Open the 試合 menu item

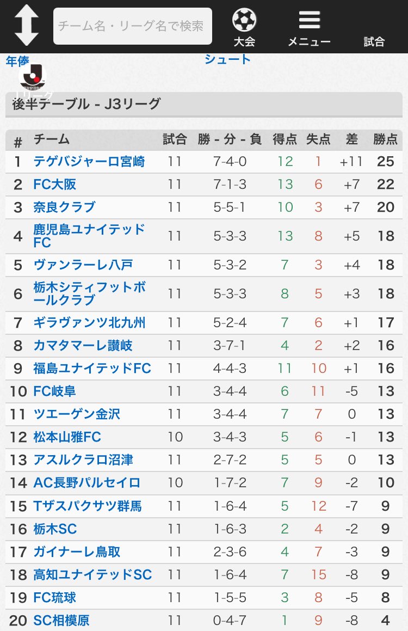pyautogui.click(x=374, y=41)
